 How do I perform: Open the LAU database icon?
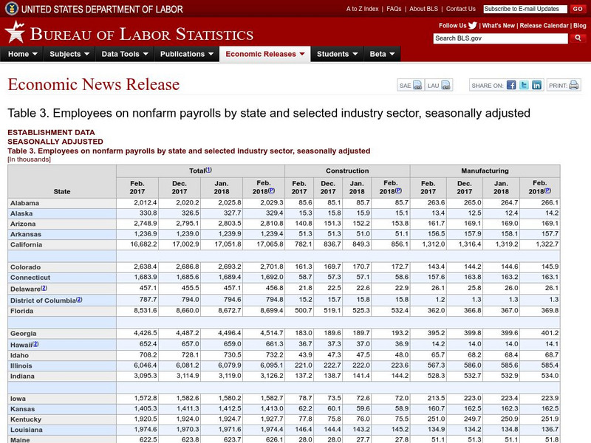tap(445, 86)
